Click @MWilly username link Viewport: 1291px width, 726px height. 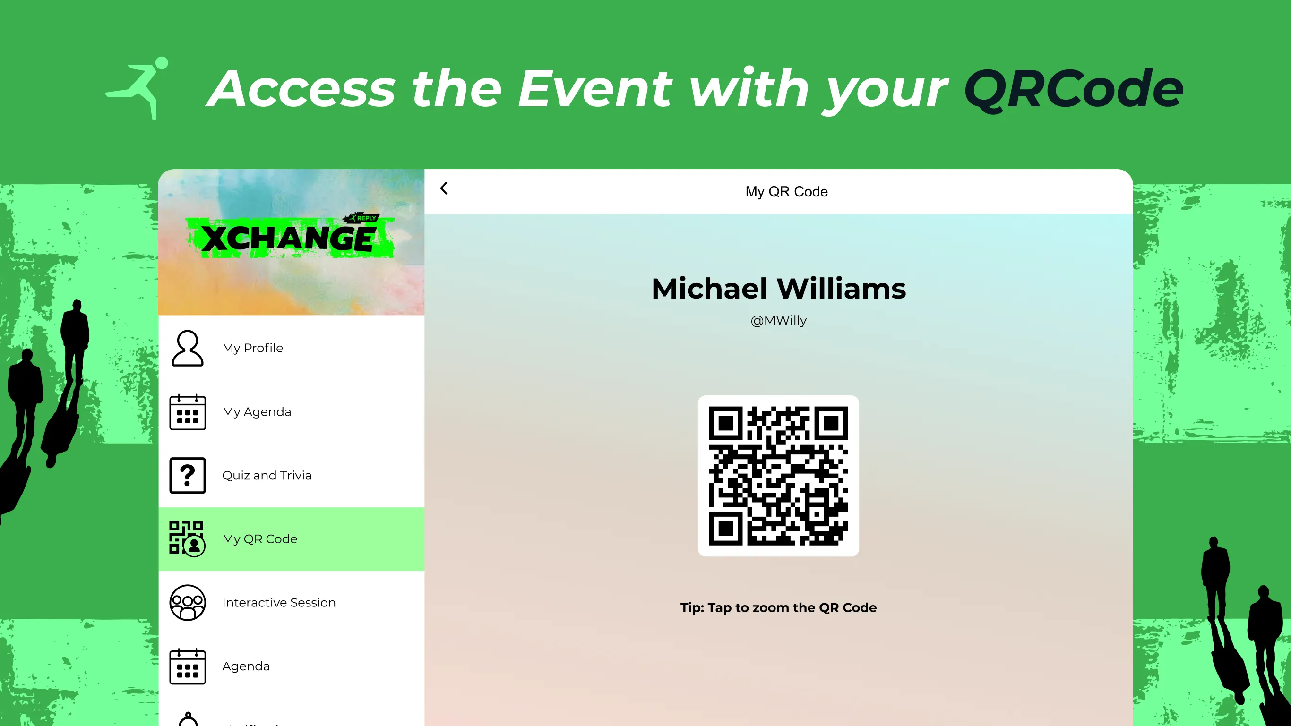pyautogui.click(x=778, y=320)
